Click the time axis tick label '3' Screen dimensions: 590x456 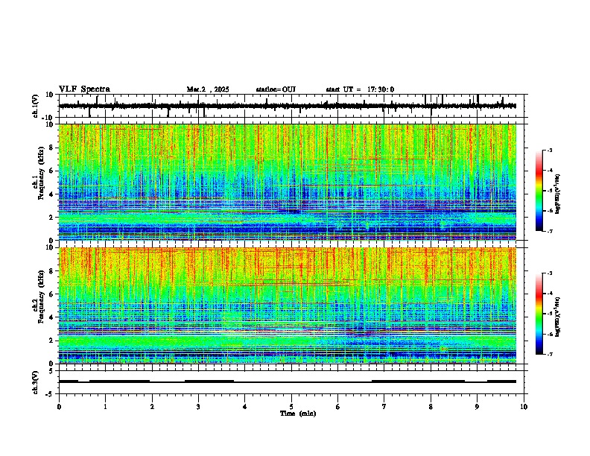pos(198,407)
